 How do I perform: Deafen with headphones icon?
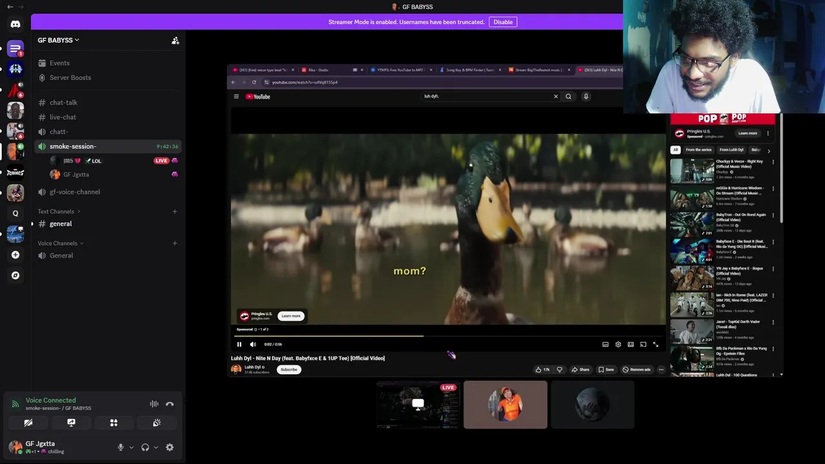(145, 447)
